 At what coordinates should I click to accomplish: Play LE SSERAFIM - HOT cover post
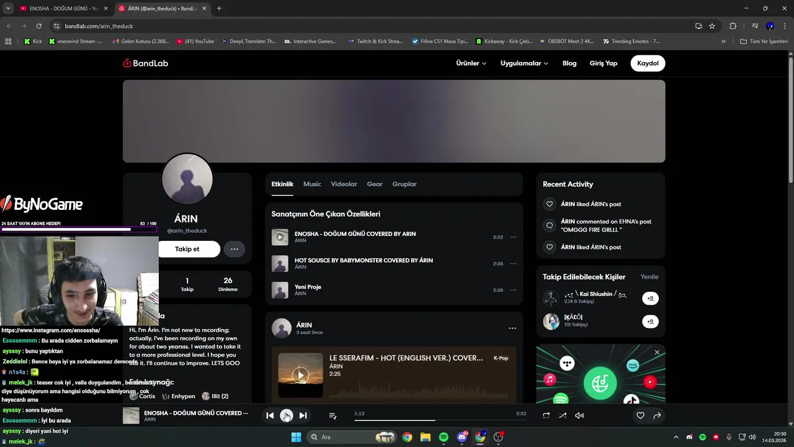(x=300, y=375)
